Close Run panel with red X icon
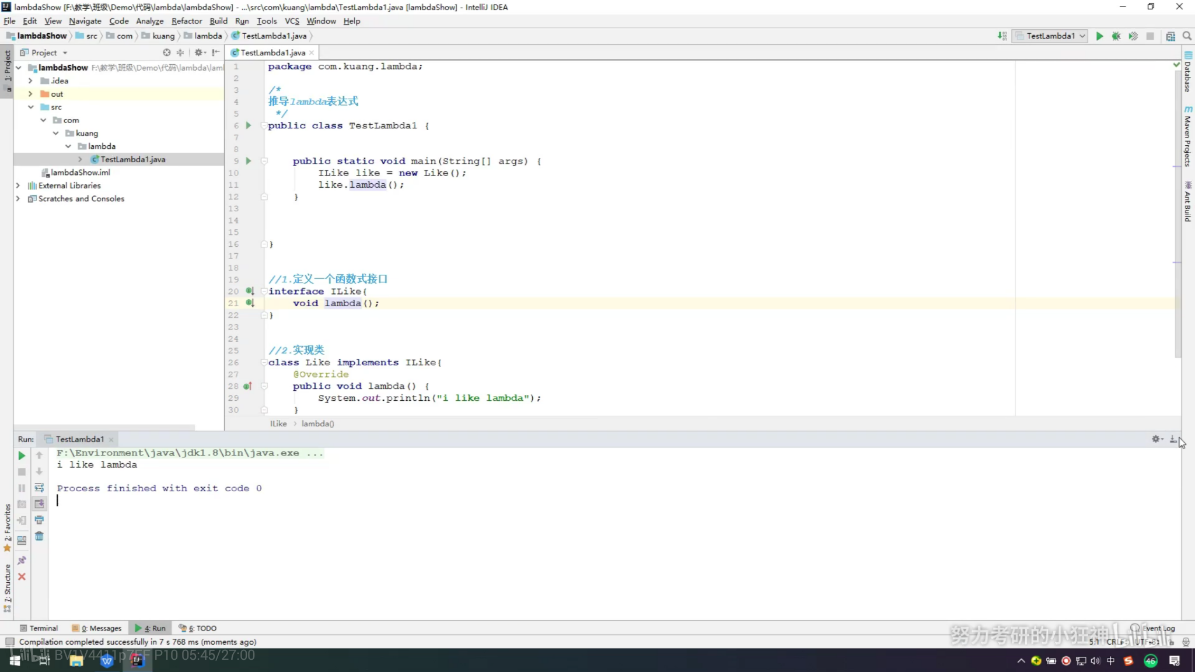 [x=22, y=577]
